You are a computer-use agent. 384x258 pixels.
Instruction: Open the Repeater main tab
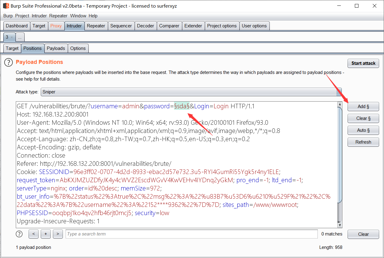(x=96, y=26)
